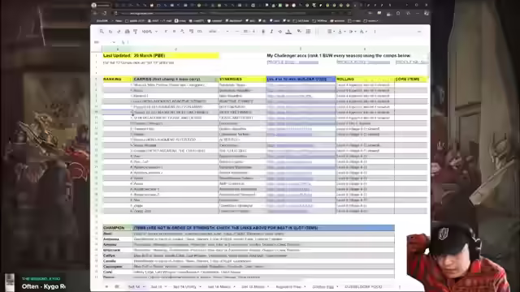
Task: Select the Caitlyn champion row cell
Action: pyautogui.click(x=117, y=255)
